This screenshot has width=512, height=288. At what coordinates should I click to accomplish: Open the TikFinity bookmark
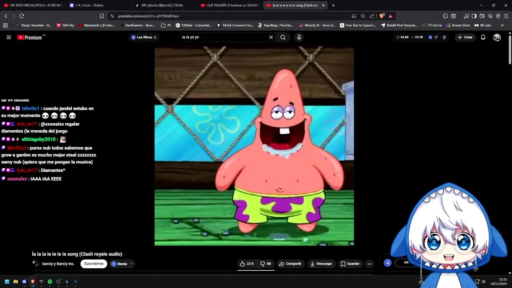[65, 25]
